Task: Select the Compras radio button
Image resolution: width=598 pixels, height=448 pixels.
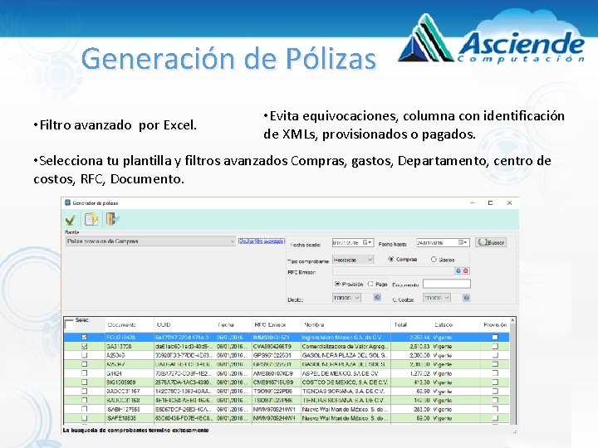Action: pos(391,259)
